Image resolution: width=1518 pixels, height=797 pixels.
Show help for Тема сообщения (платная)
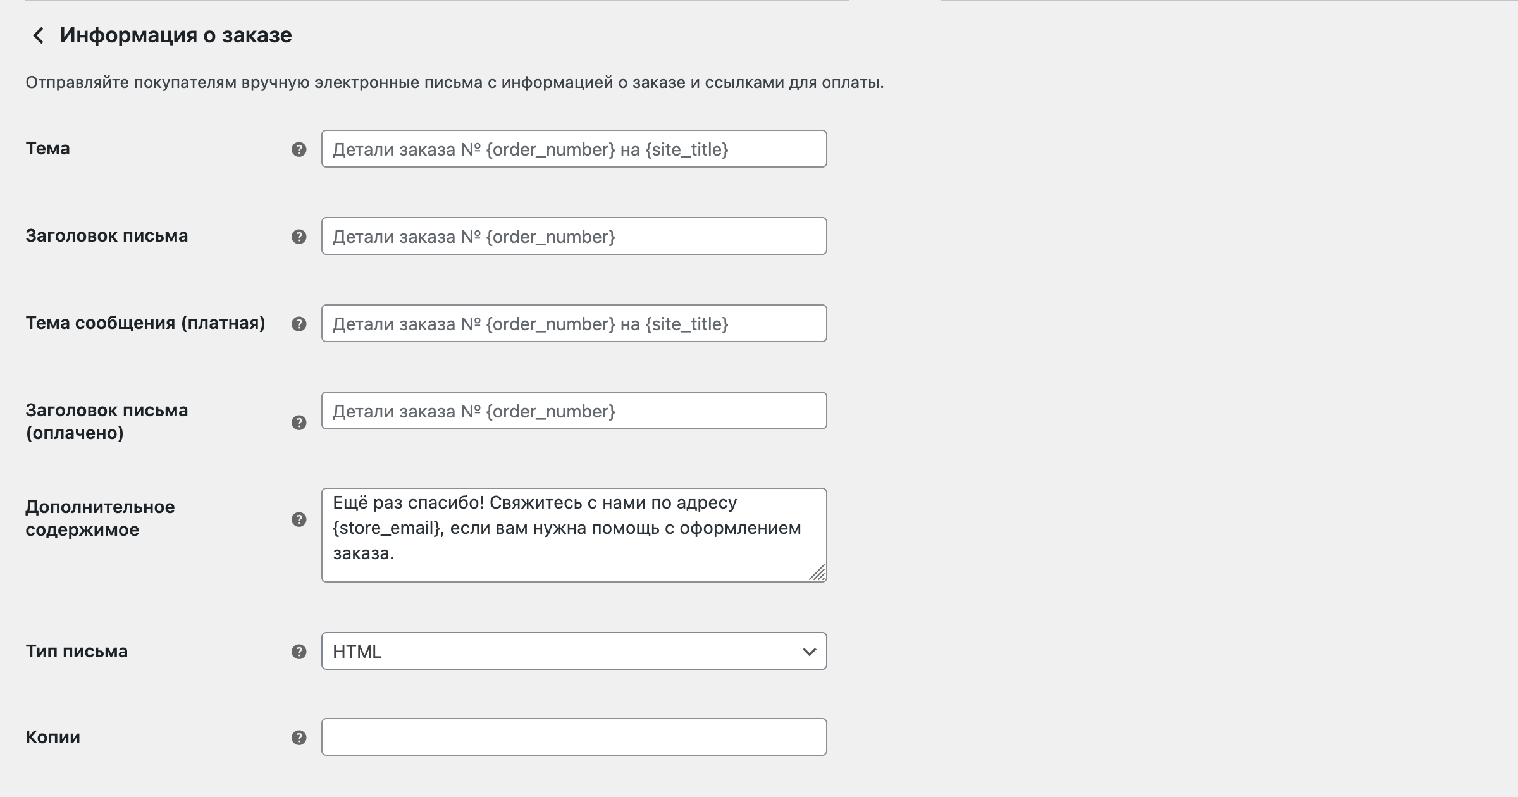click(x=299, y=324)
